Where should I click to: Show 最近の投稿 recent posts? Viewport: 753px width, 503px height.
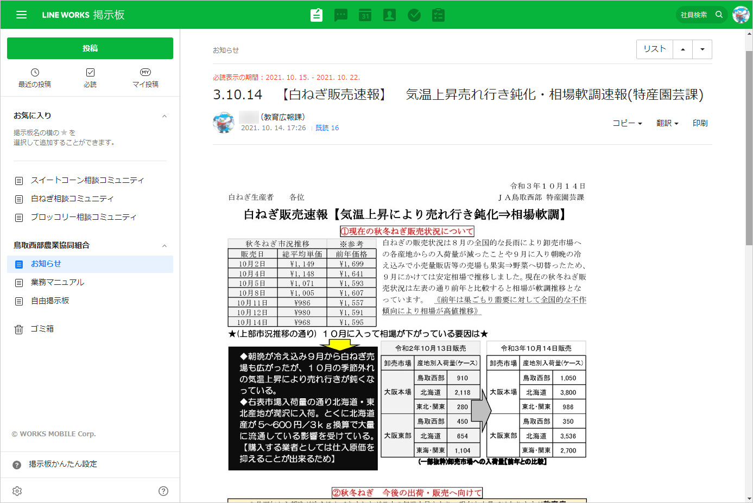(x=35, y=78)
